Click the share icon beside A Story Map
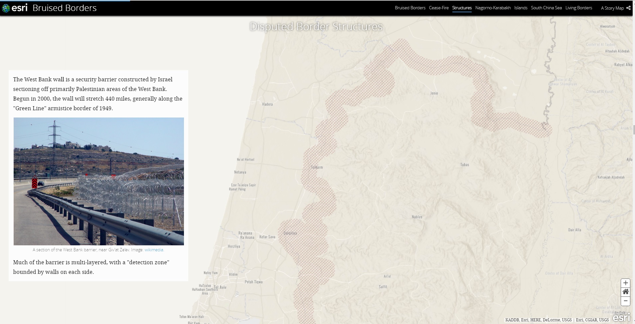The image size is (635, 324). click(x=628, y=8)
